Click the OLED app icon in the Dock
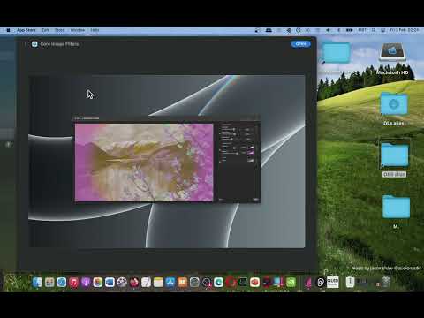 333,283
